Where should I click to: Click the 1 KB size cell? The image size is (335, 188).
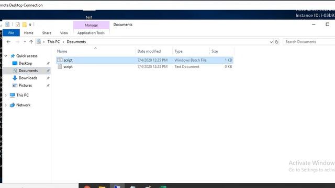click(228, 60)
